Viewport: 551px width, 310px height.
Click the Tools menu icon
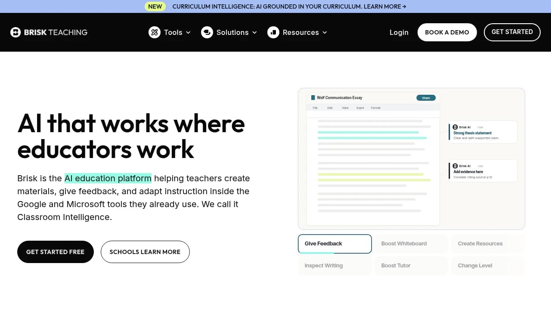coord(155,32)
